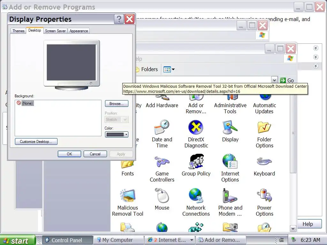Open the Folder Options icon
Viewport: 327px width, 245px height.
pyautogui.click(x=264, y=134)
